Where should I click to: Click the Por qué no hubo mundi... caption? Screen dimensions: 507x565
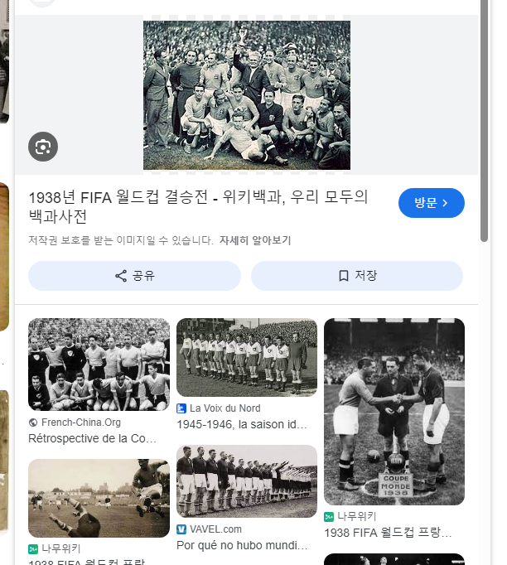[242, 546]
